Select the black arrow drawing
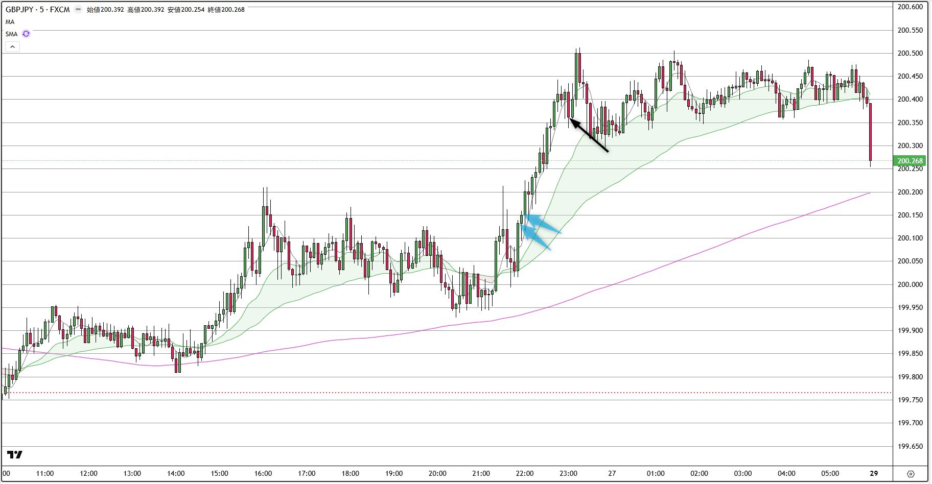Image resolution: width=932 pixels, height=484 pixels. click(589, 136)
